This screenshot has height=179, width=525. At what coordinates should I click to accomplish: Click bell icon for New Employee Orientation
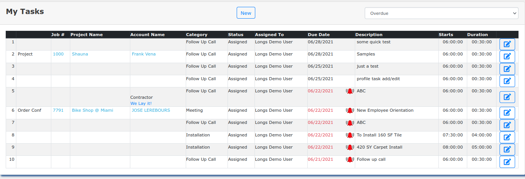pyautogui.click(x=350, y=110)
